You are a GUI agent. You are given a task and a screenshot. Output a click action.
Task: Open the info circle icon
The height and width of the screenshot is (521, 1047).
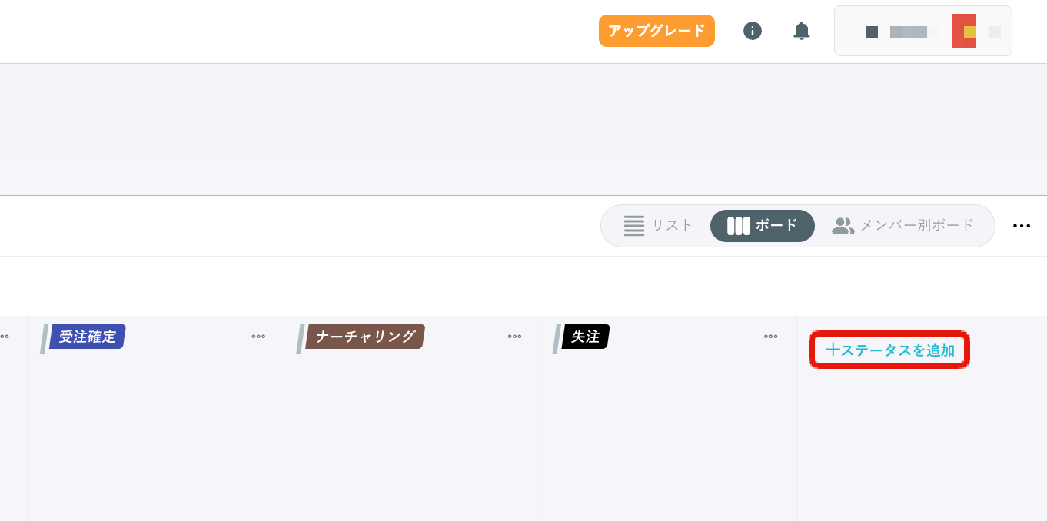[753, 31]
